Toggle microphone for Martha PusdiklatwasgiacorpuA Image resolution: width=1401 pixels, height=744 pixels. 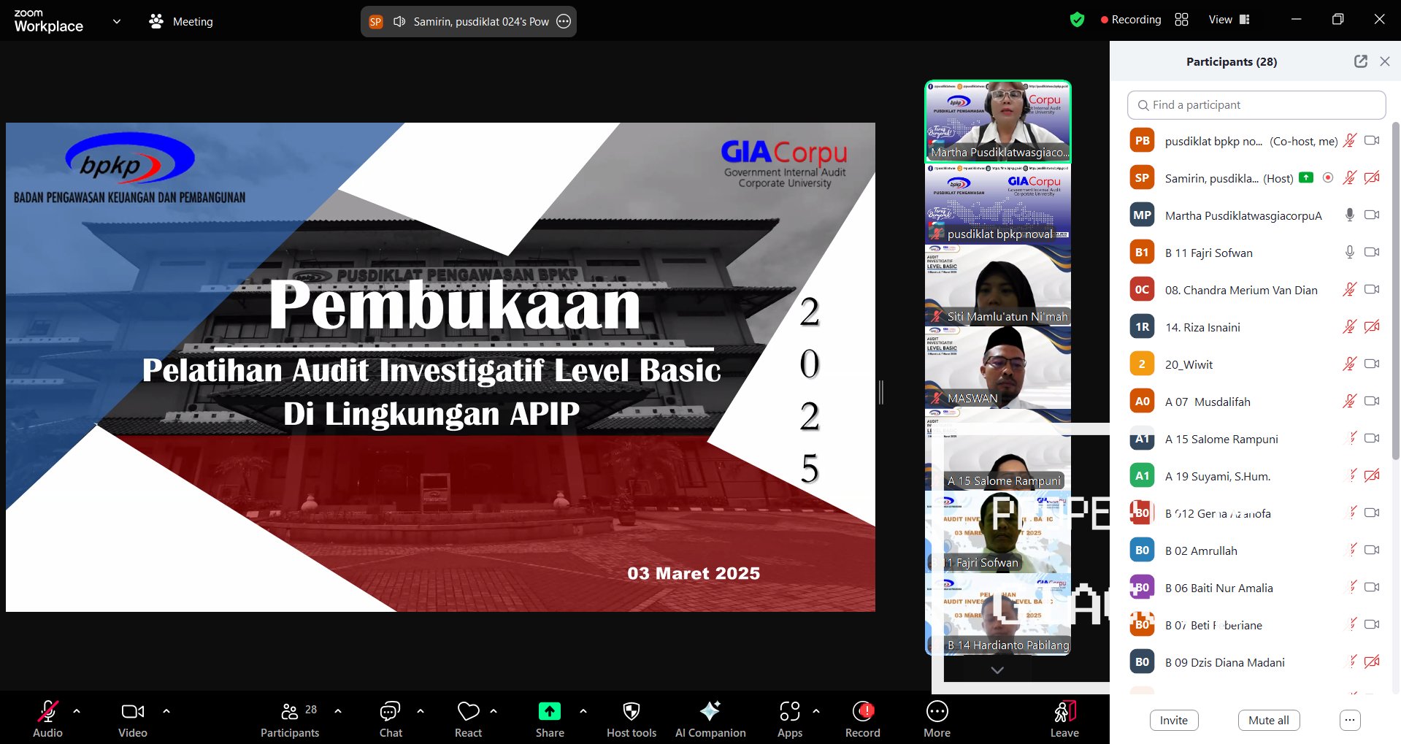coord(1349,215)
